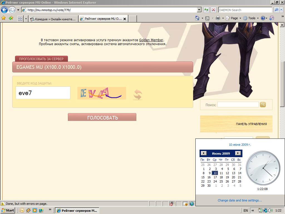Close the Рейтинг серверов MU tab
Viewport: 285px width, 214px height.
tap(125, 19)
